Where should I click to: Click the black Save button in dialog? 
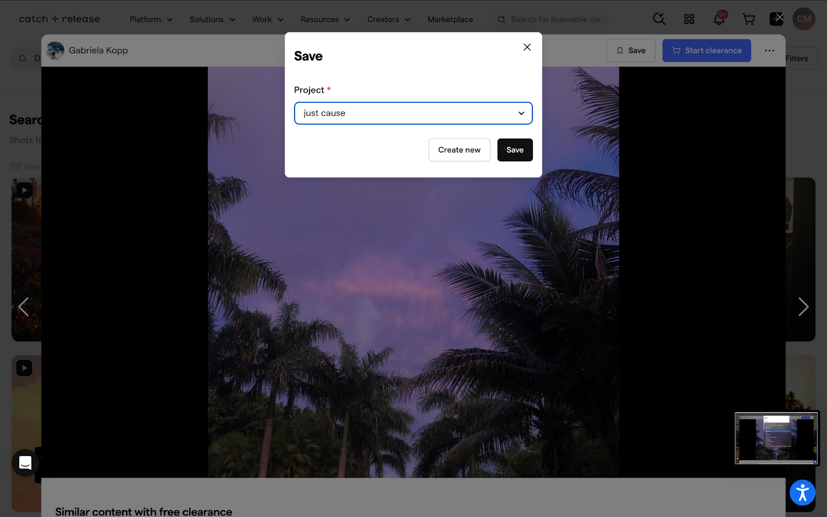515,150
